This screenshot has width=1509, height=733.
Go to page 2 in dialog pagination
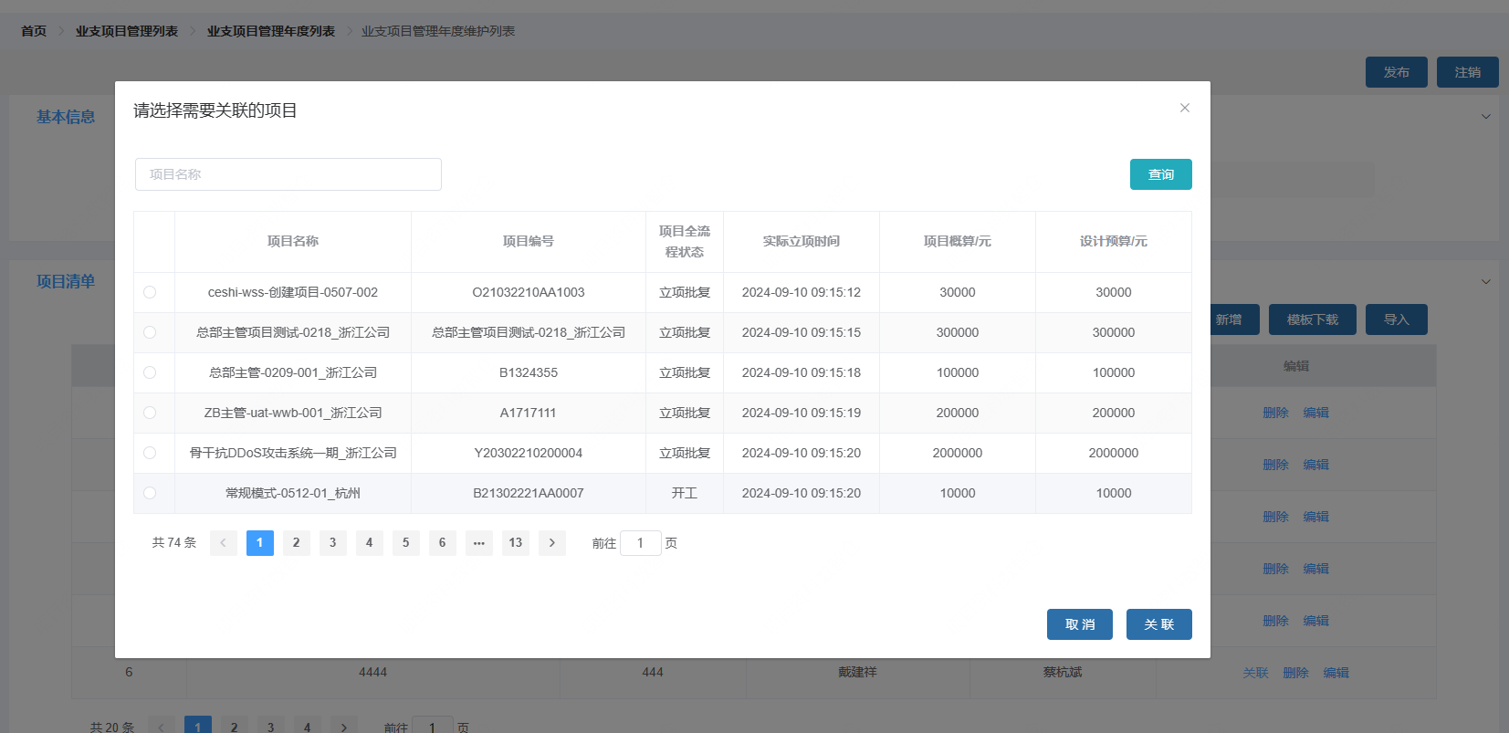[x=296, y=543]
